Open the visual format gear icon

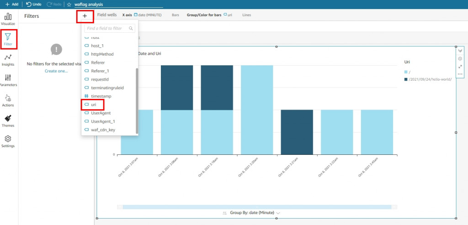pos(460,59)
